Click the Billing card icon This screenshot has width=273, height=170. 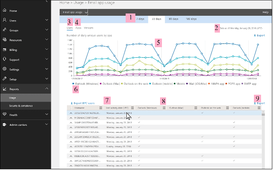(4, 49)
